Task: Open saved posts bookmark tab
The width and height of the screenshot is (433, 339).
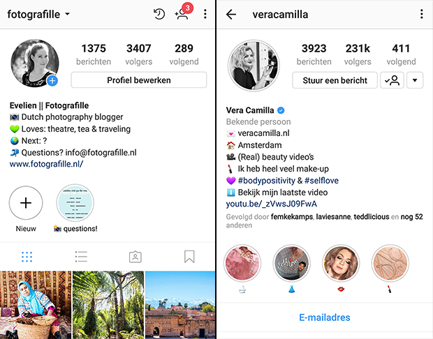Action: 189,257
